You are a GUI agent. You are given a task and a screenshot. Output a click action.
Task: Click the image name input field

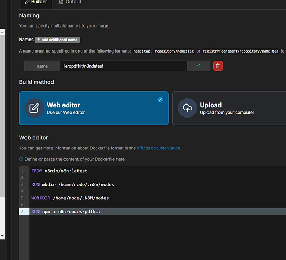(x=123, y=66)
